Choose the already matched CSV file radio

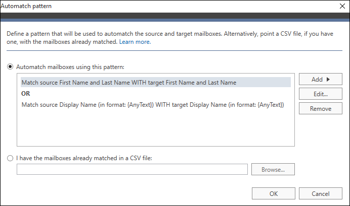pyautogui.click(x=10, y=158)
